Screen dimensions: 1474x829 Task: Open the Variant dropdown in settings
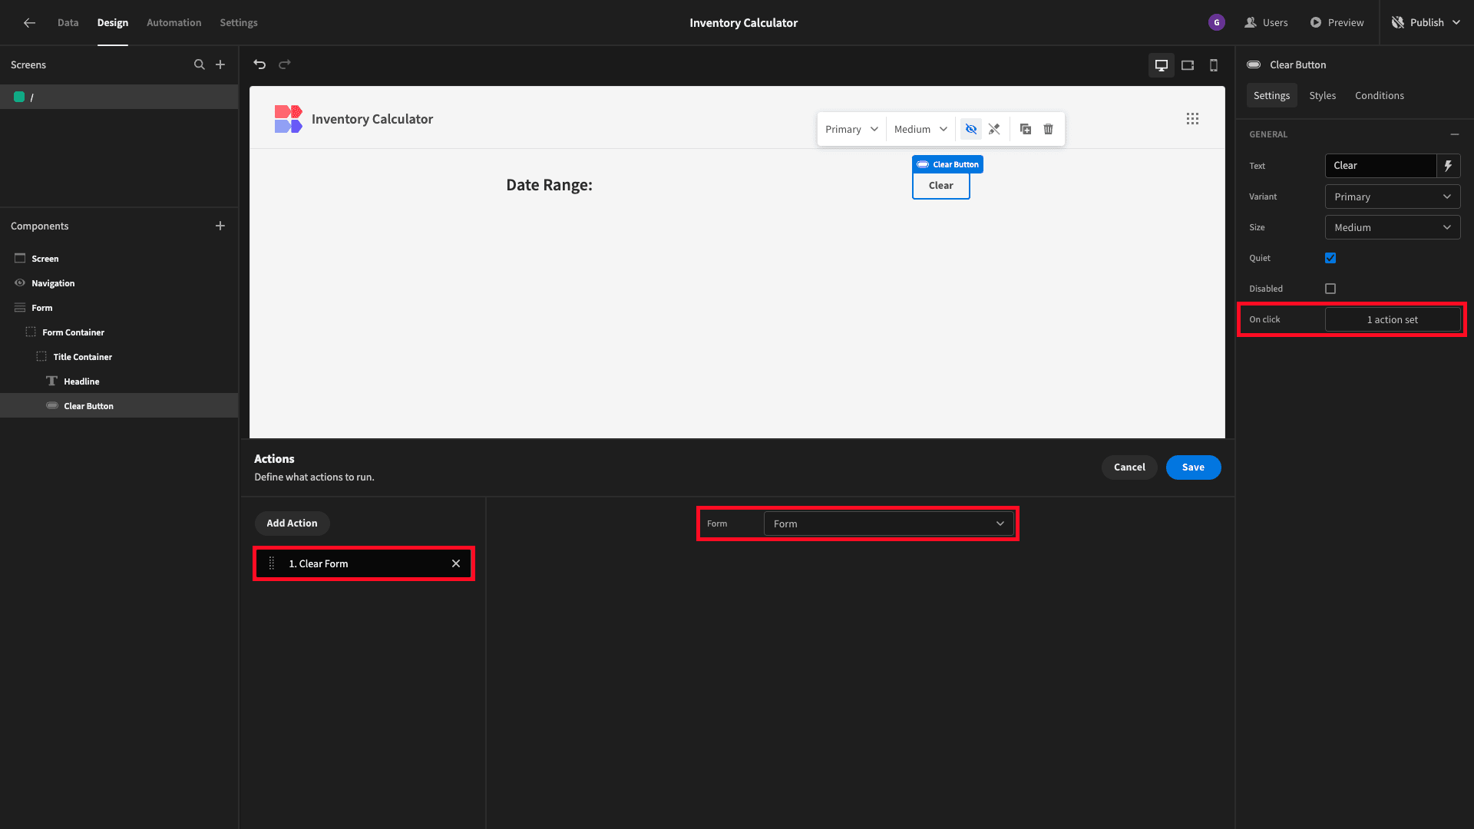[x=1393, y=197]
